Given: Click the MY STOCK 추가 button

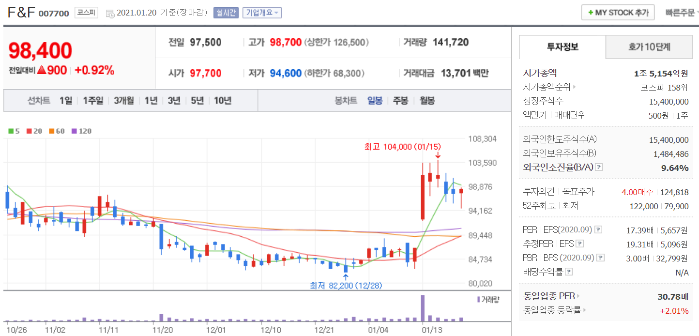Looking at the screenshot, I should [x=618, y=13].
